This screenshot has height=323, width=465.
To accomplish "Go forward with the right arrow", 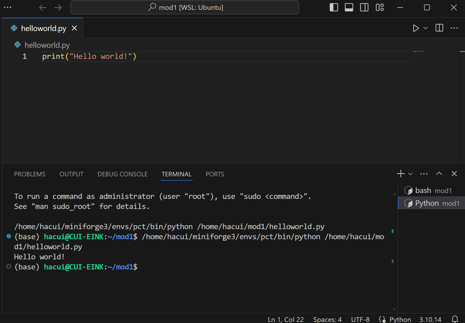I will (x=58, y=7).
